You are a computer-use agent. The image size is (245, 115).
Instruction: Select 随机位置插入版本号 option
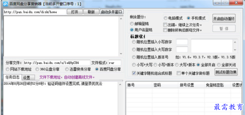coord(150,57)
